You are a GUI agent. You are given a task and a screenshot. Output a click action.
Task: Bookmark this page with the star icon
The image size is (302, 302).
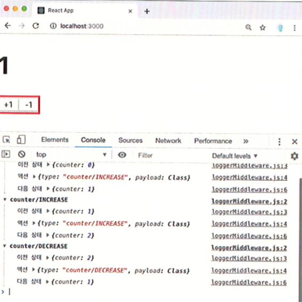(x=263, y=28)
